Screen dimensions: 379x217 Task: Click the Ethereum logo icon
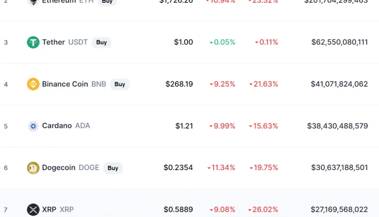pos(33,2)
